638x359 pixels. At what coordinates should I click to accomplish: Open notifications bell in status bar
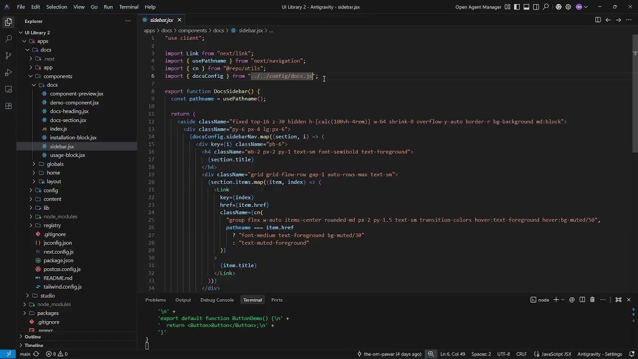pyautogui.click(x=631, y=354)
